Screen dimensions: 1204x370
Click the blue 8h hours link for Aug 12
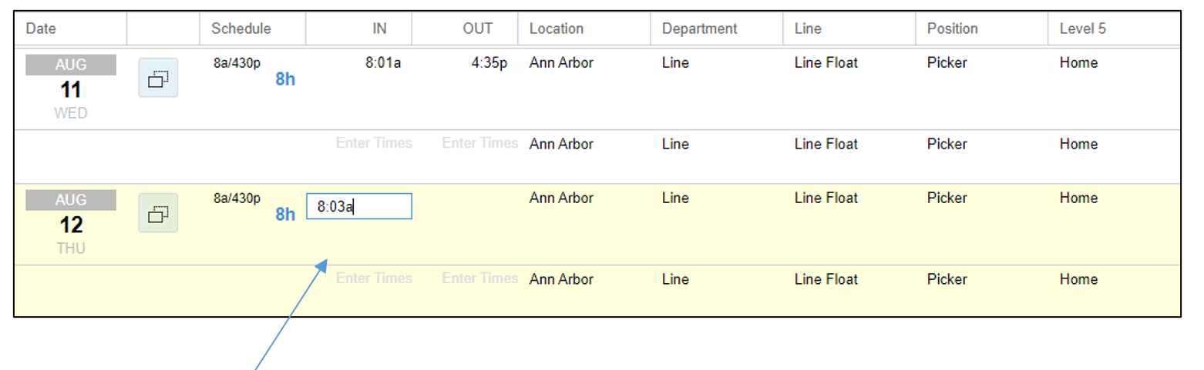pyautogui.click(x=285, y=215)
